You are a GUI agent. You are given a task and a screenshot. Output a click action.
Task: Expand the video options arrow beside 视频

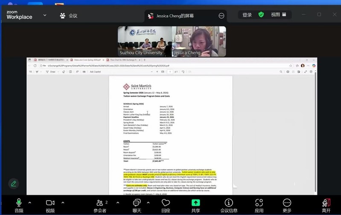(63, 203)
